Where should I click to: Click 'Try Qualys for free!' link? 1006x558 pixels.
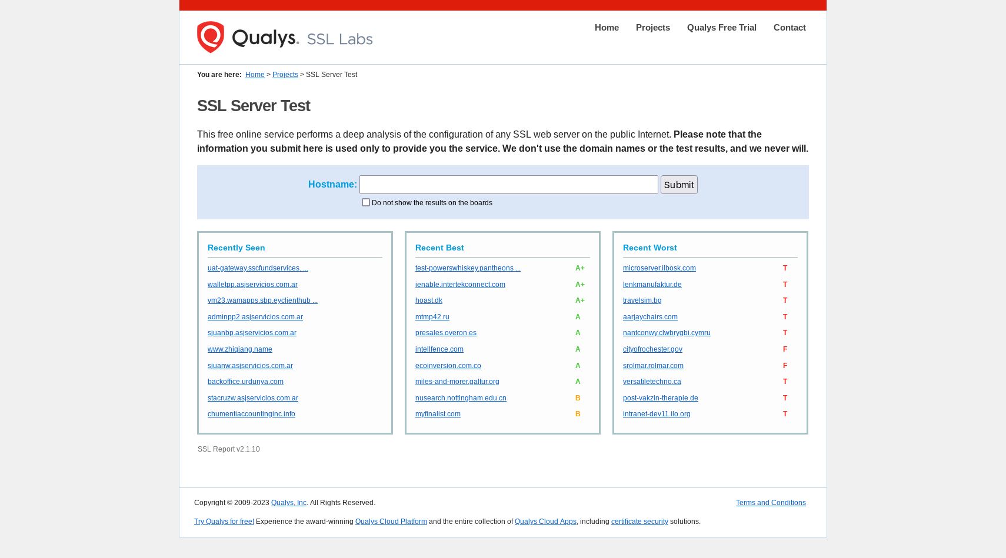pyautogui.click(x=224, y=522)
